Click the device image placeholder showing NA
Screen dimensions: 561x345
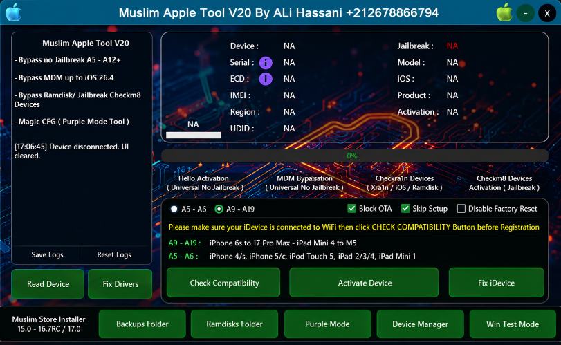point(193,124)
